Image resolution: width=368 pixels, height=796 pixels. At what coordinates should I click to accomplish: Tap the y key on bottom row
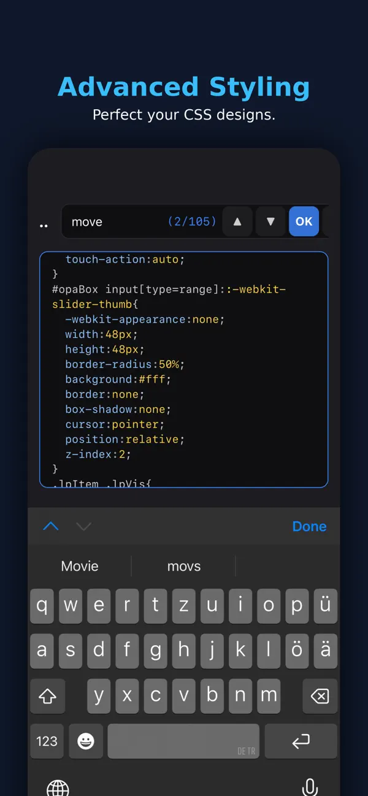99,695
